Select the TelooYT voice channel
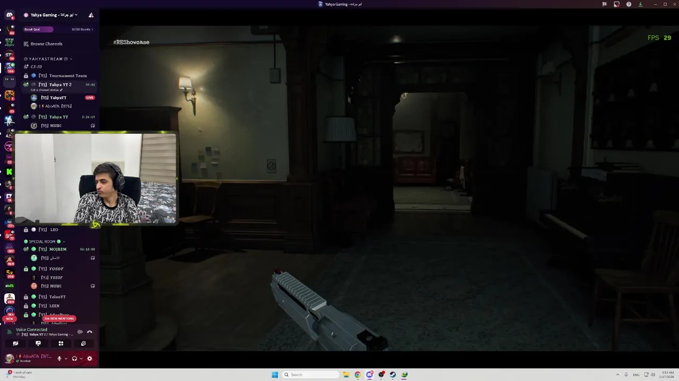The height and width of the screenshot is (381, 679). (x=60, y=297)
